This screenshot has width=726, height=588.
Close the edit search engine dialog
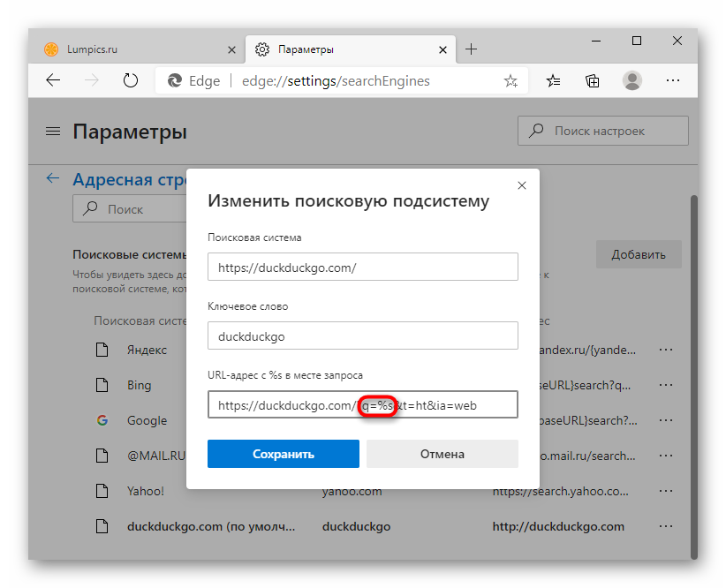pyautogui.click(x=522, y=185)
